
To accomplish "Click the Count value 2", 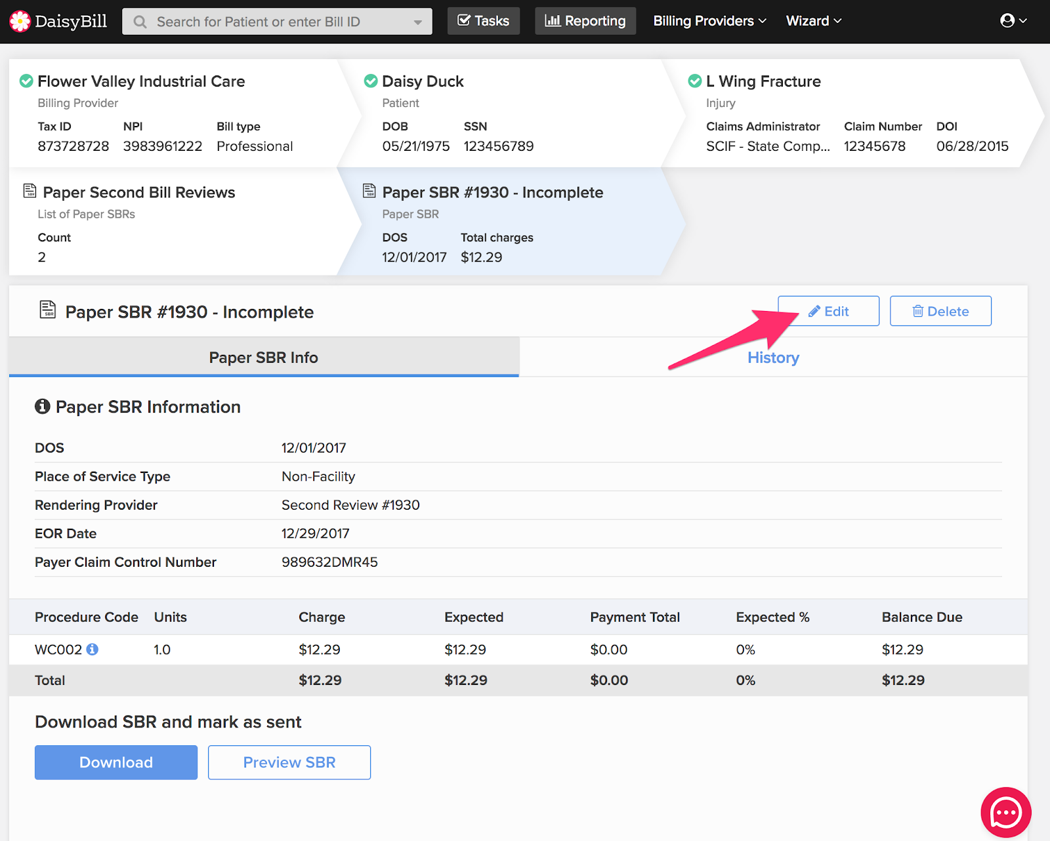I will coord(42,257).
